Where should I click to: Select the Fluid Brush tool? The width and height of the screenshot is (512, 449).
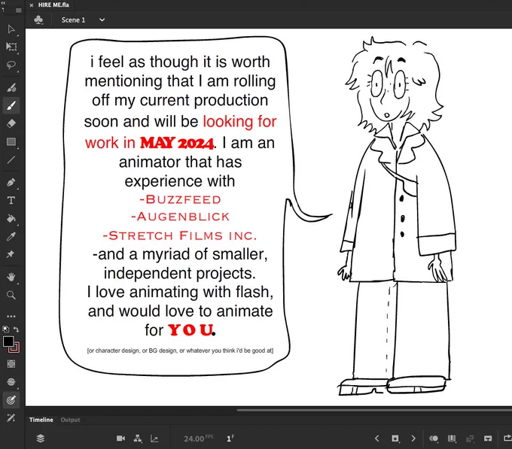click(11, 87)
